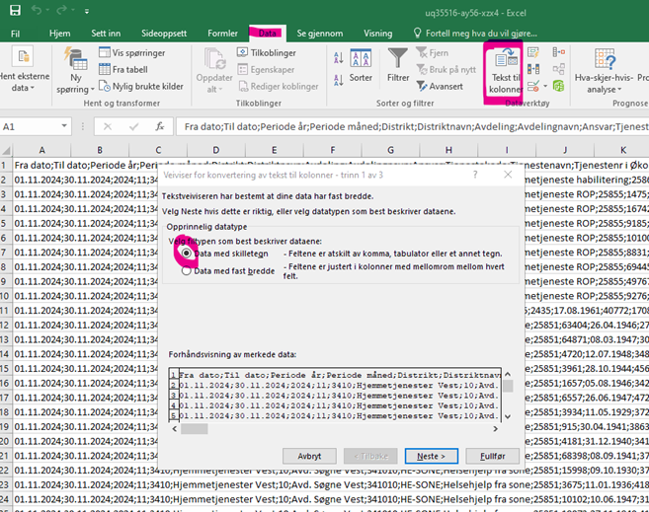Click into the formula bar text
This screenshot has height=512, width=649.
(x=412, y=126)
